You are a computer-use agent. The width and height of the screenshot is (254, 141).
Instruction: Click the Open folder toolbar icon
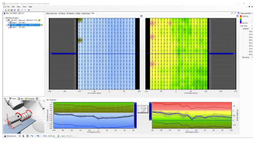pos(8,10)
